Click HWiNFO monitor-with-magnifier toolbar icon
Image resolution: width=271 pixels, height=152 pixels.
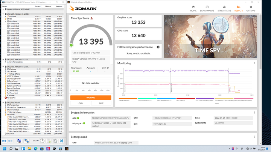coord(19,141)
